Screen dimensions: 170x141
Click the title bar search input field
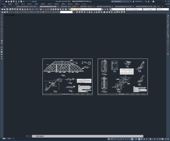tap(120, 2)
